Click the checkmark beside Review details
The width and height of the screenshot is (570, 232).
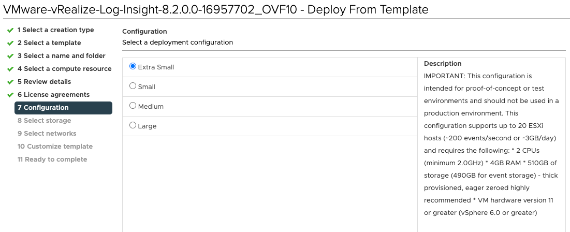coord(10,82)
